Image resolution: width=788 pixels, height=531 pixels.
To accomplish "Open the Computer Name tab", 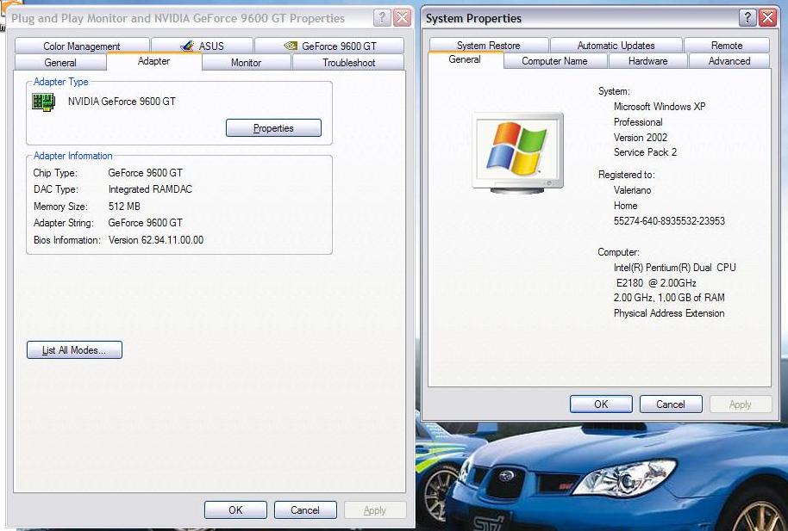I will click(x=554, y=61).
